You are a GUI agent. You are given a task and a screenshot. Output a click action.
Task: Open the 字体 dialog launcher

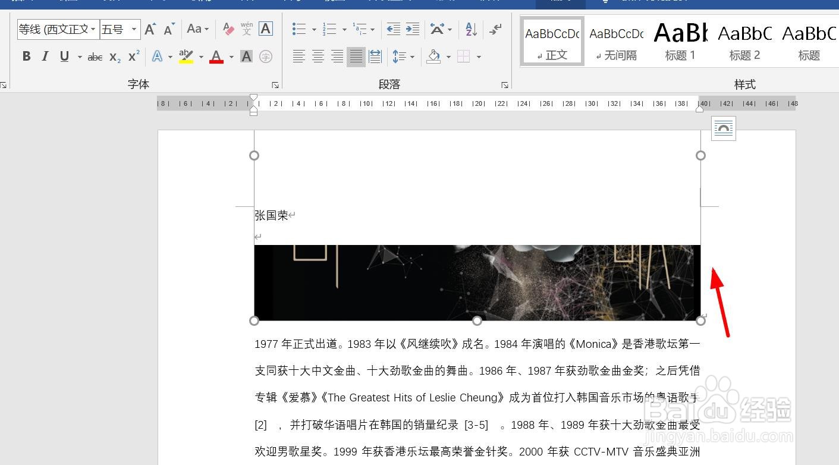point(275,84)
